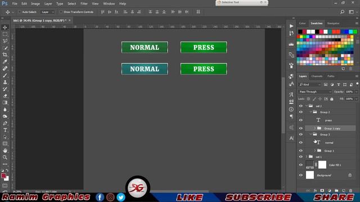Select the Gradient tool
Viewport: 360px width, 202px height.
(5, 103)
